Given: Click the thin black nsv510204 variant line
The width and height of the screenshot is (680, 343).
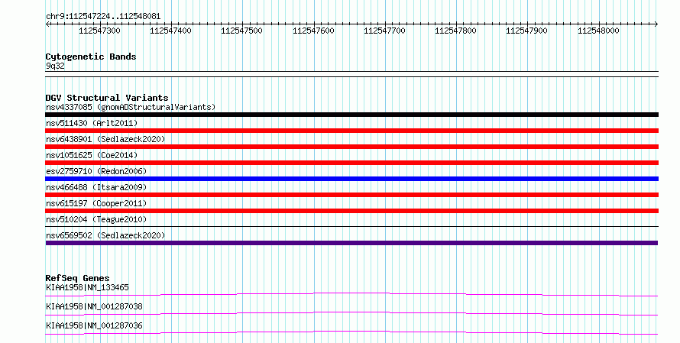Looking at the screenshot, I should pos(351,226).
